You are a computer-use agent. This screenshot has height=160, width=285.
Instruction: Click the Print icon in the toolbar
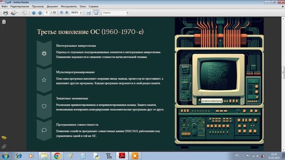click(x=5, y=13)
